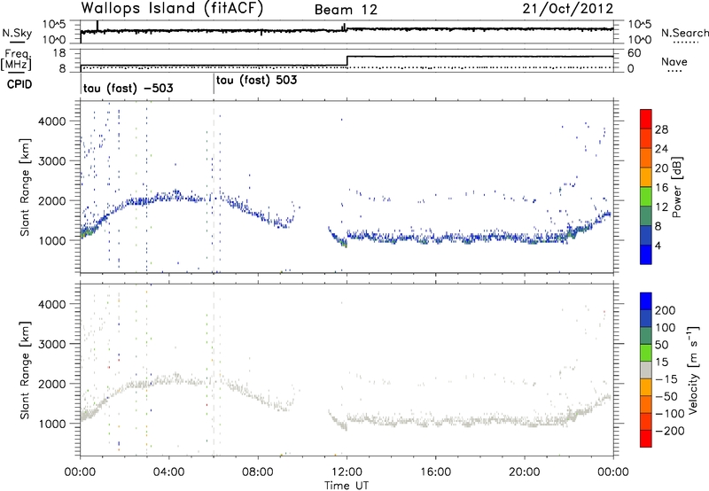Screen dimensions: 709x491
Task: Click the "Beam 12" label
Action: coord(346,10)
